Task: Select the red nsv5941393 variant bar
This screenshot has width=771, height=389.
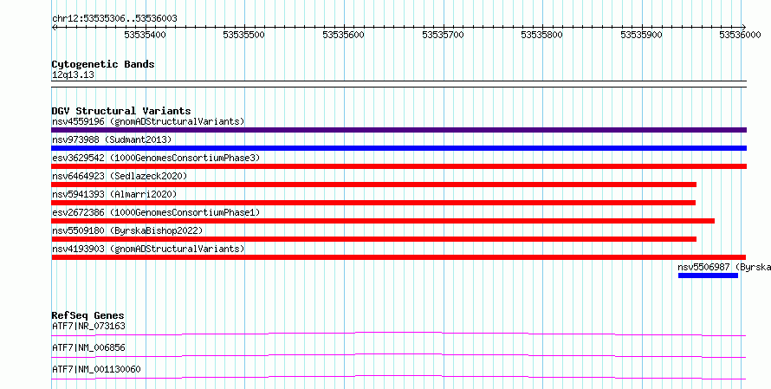Action: pyautogui.click(x=373, y=203)
